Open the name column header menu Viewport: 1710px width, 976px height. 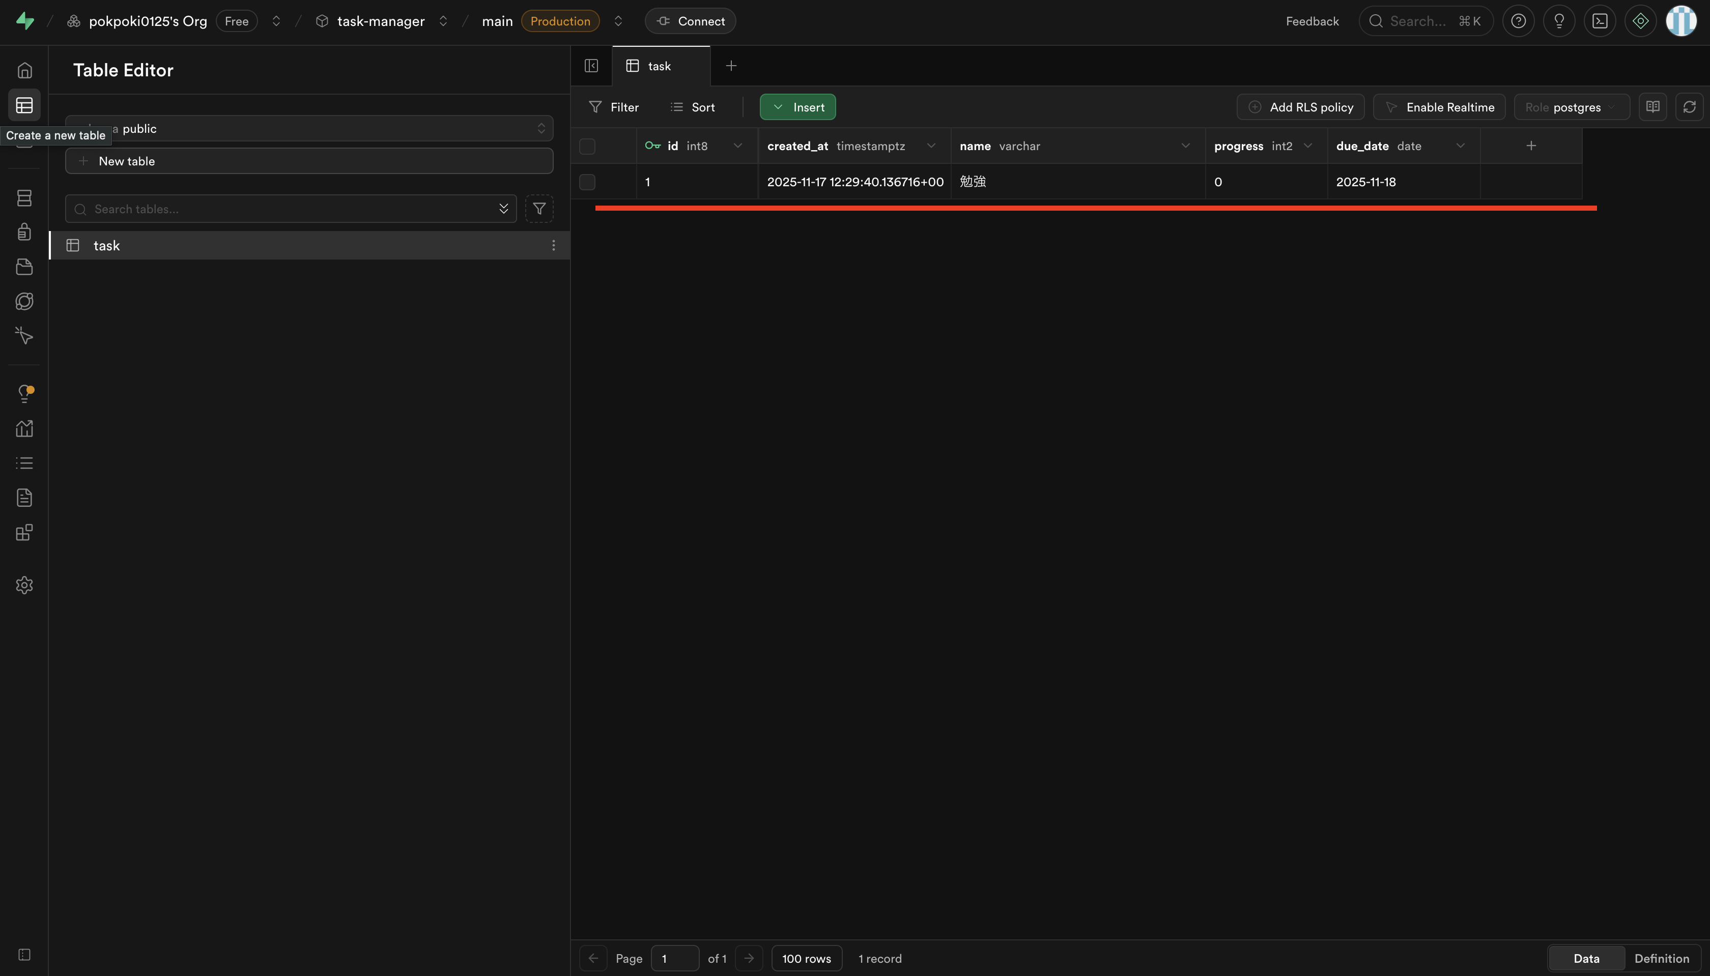pos(1185,146)
